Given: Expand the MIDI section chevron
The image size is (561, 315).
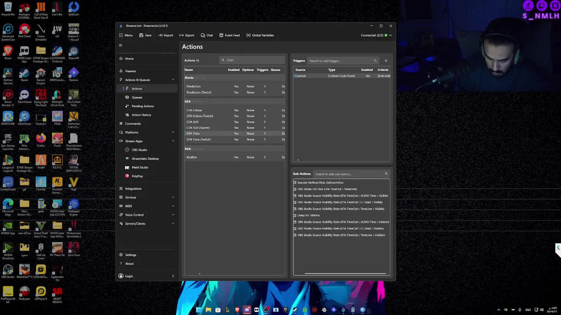Looking at the screenshot, I should click(x=173, y=206).
